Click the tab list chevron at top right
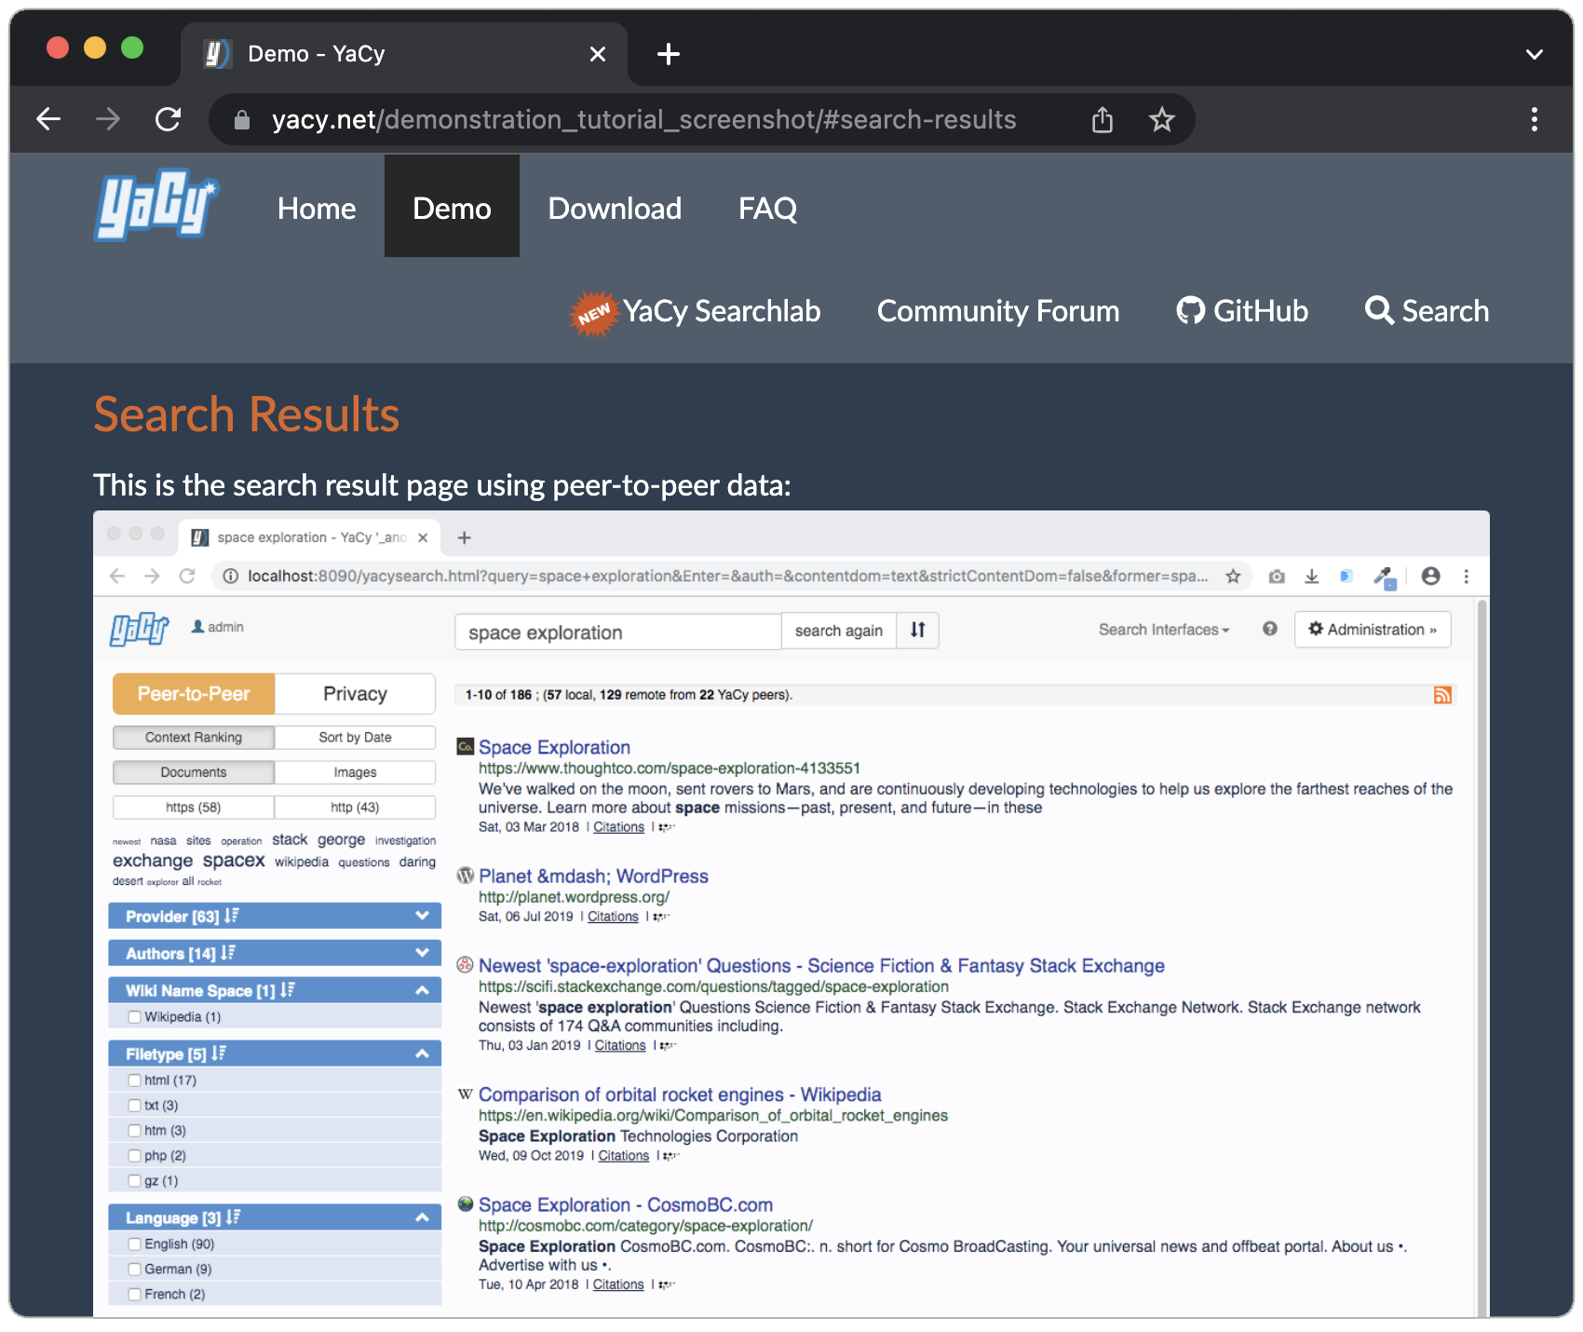 [x=1534, y=54]
